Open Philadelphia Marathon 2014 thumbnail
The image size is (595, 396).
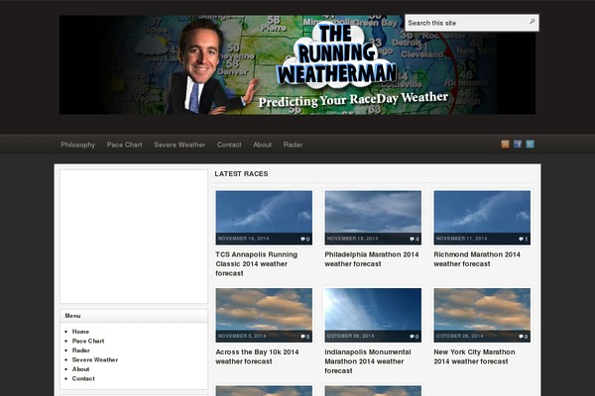click(373, 218)
